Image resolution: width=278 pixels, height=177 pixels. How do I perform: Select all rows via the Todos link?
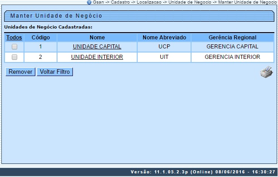point(14,38)
